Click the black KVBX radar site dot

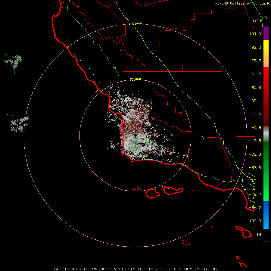(x=135, y=135)
